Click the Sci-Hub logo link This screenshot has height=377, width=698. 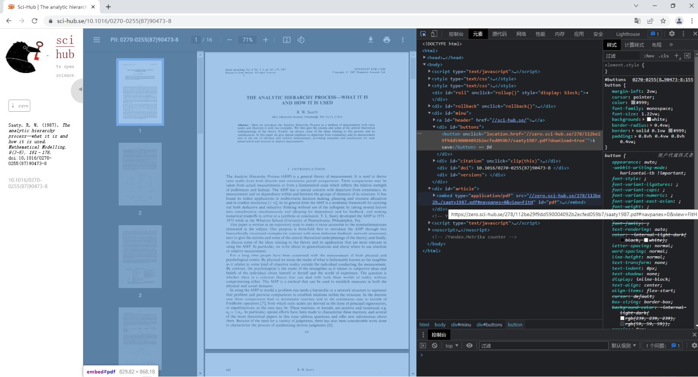coord(40,57)
